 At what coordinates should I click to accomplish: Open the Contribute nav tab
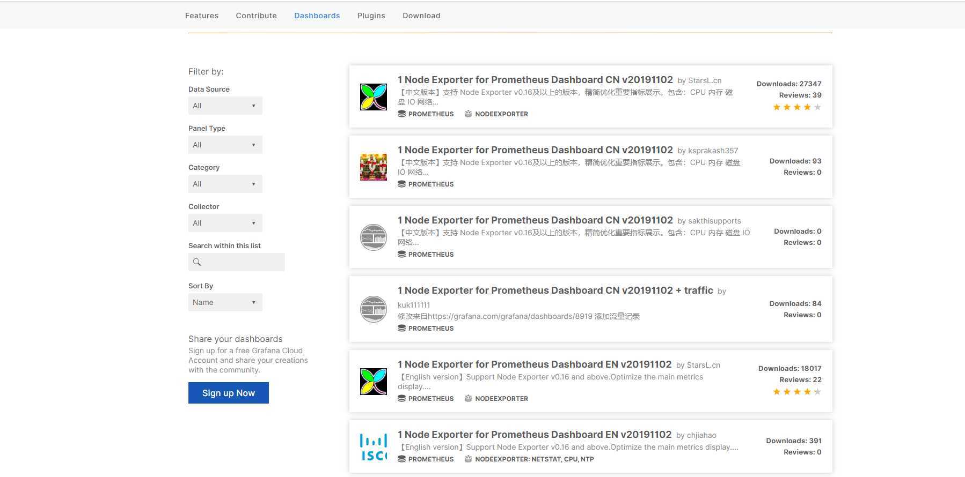point(256,16)
